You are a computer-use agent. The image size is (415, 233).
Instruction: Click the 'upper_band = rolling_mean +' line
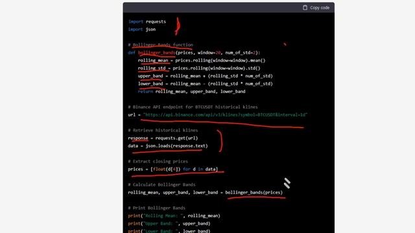coord(205,76)
